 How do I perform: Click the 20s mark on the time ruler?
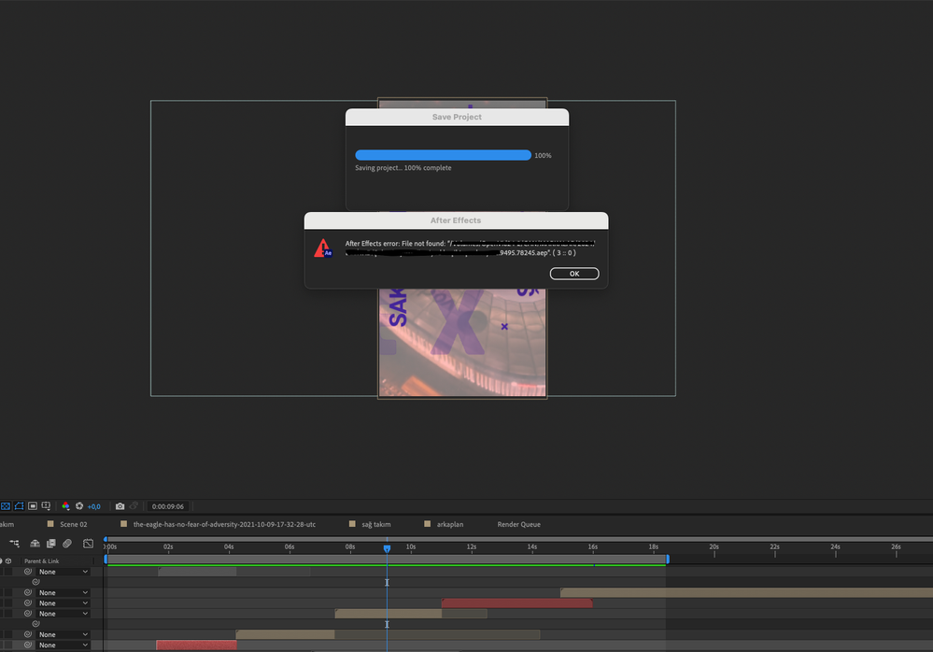[714, 547]
